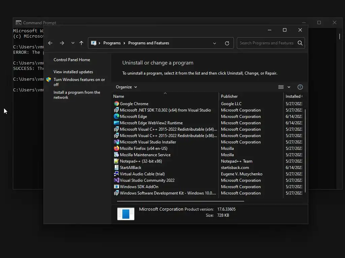Click the Mozilla Firefox icon

click(x=116, y=148)
